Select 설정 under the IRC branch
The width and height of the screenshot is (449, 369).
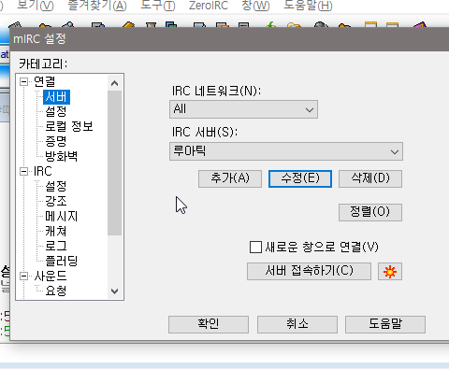point(56,186)
